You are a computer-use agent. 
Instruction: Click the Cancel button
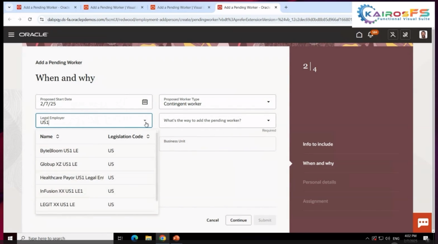click(213, 220)
